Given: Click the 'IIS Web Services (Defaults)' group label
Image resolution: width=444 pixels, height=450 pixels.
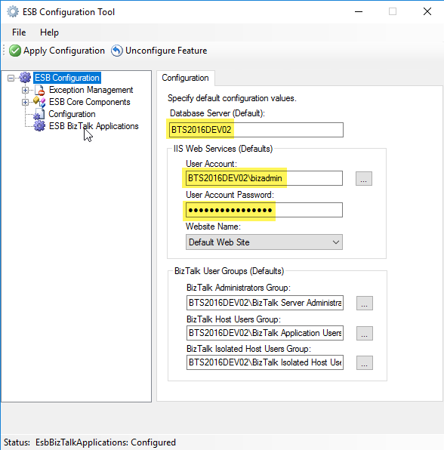Looking at the screenshot, I should 223,149.
